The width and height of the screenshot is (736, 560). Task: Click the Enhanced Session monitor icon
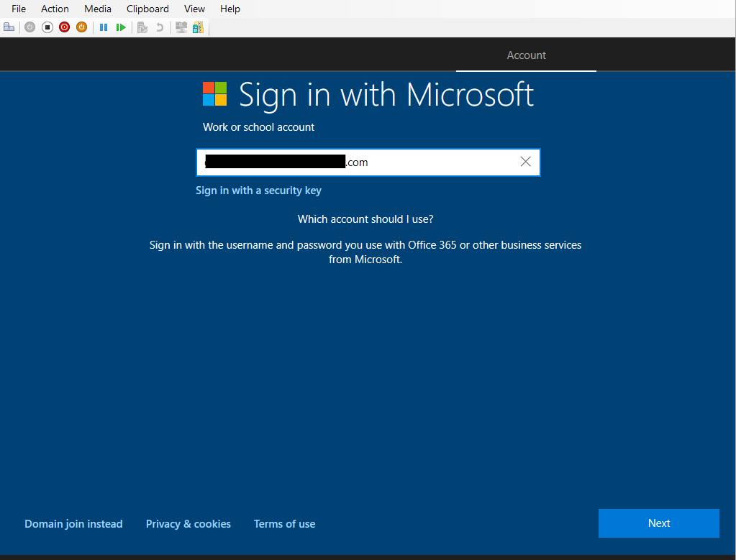181,27
